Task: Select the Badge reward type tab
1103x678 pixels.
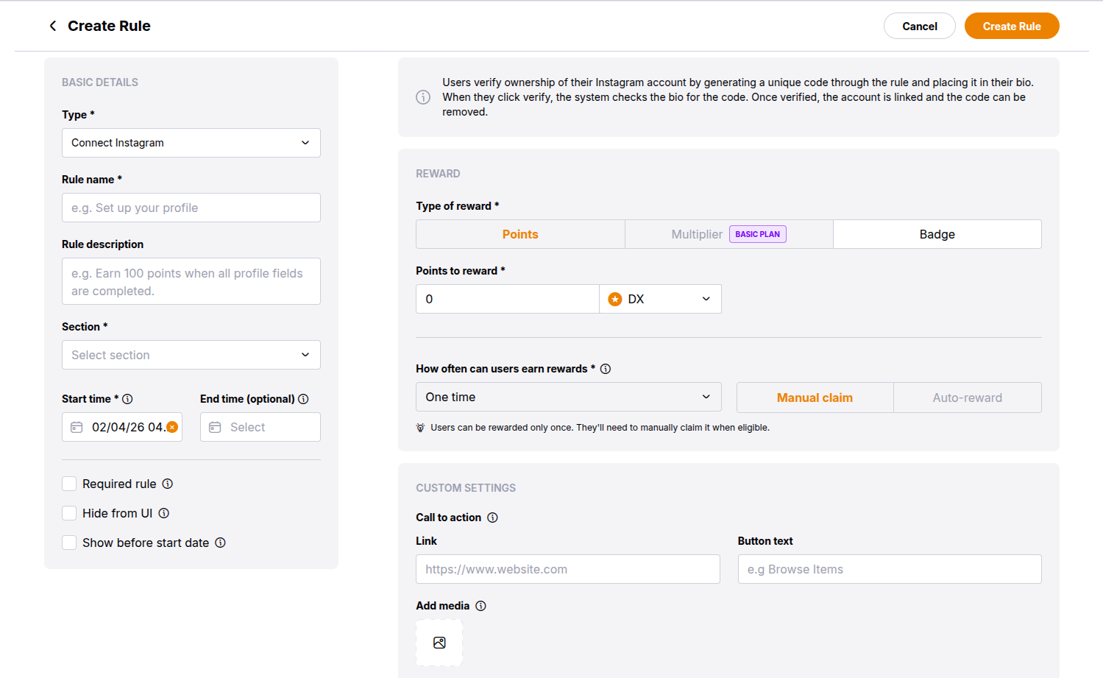Action: [937, 234]
